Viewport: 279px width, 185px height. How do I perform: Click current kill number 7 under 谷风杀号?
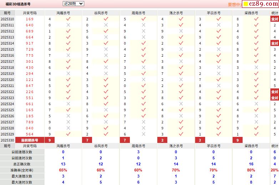[x=87, y=140]
